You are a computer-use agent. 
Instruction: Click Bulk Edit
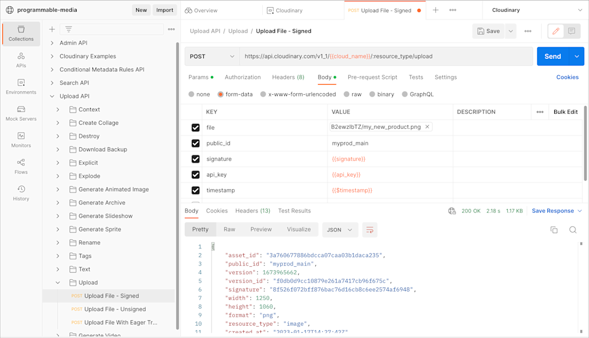pos(565,112)
